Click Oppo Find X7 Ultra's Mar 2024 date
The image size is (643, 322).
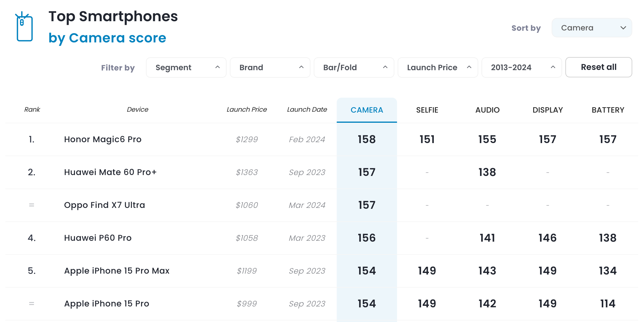pos(307,205)
